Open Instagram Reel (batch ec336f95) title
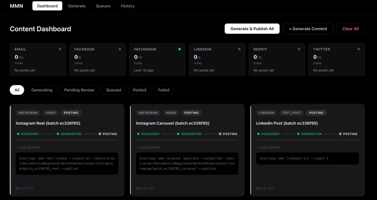This screenshot has height=200, width=377. pyautogui.click(x=48, y=123)
